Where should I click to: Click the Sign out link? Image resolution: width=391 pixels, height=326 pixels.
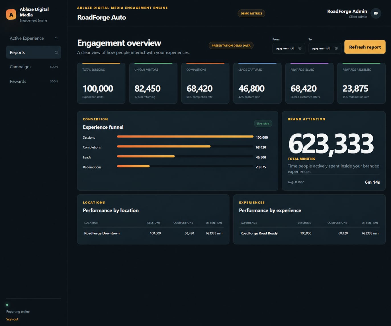12,319
